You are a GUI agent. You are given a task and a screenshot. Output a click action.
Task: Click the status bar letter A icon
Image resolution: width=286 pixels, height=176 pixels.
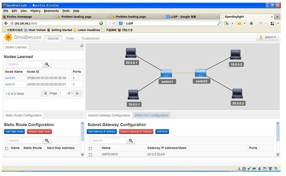(239, 169)
